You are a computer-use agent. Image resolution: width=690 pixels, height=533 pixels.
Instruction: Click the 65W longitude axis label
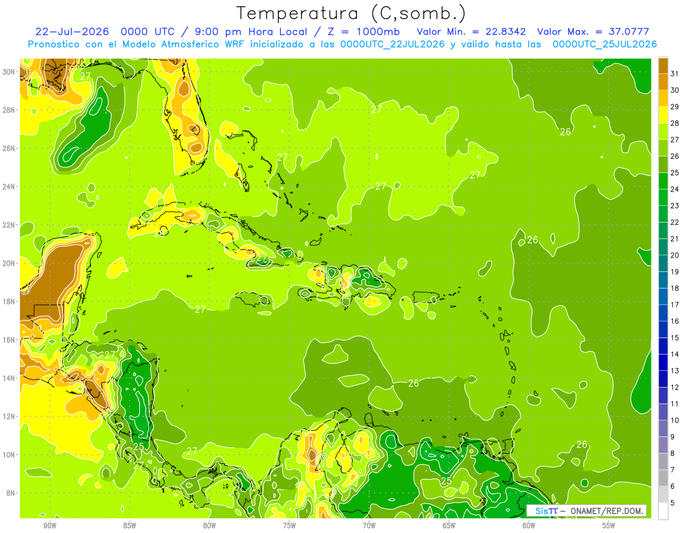[x=449, y=526]
